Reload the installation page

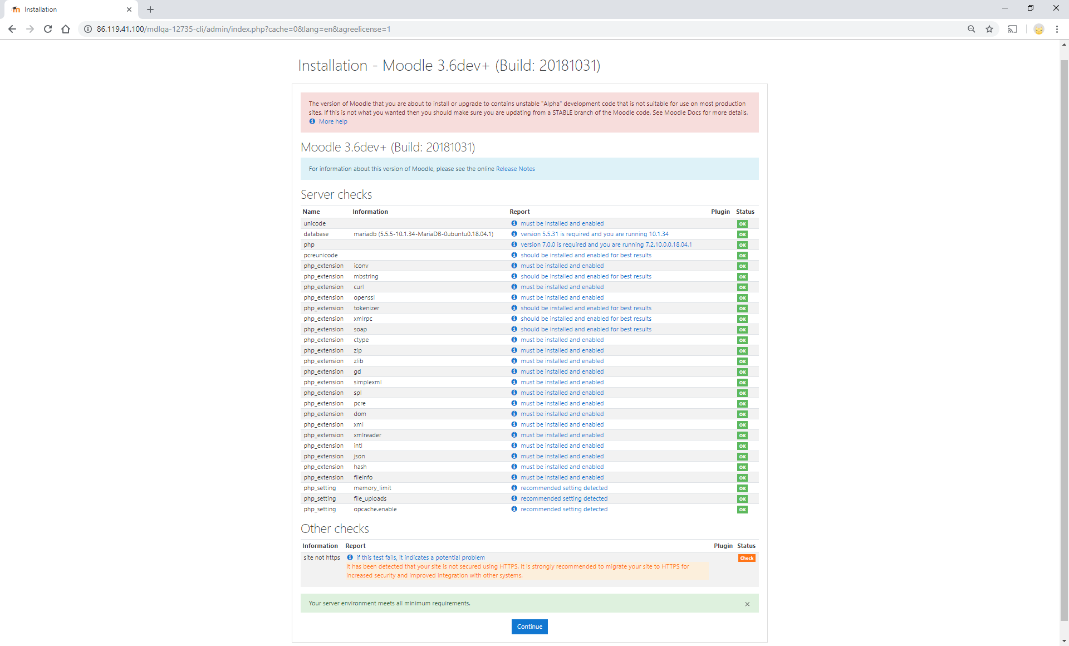[48, 29]
